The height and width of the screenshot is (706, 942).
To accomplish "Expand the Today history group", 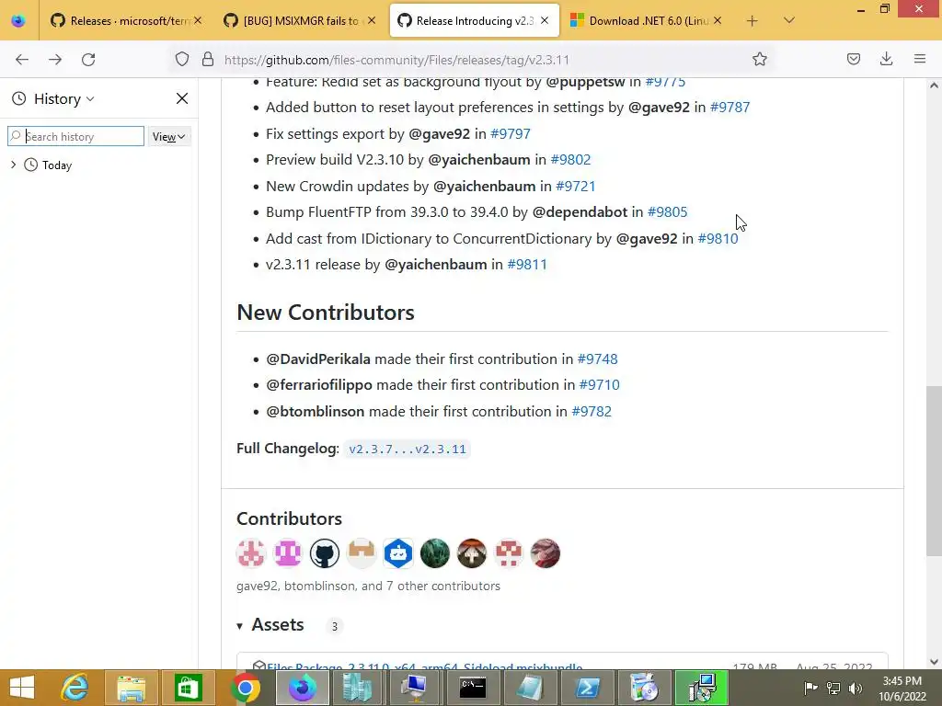I will pyautogui.click(x=13, y=165).
